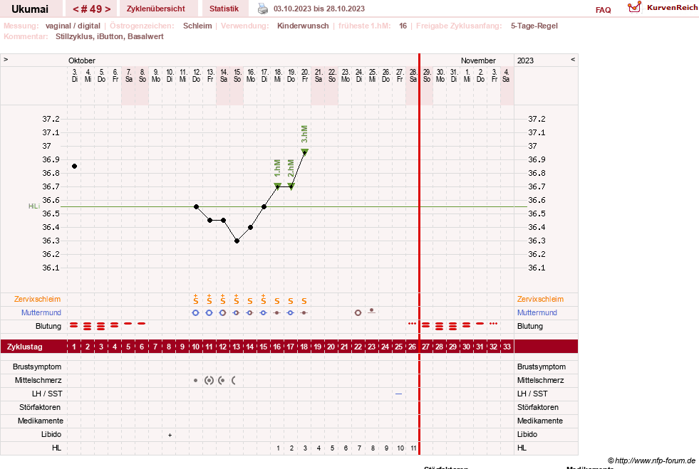
Task: Click the HLi baseline label
Action: (34, 206)
